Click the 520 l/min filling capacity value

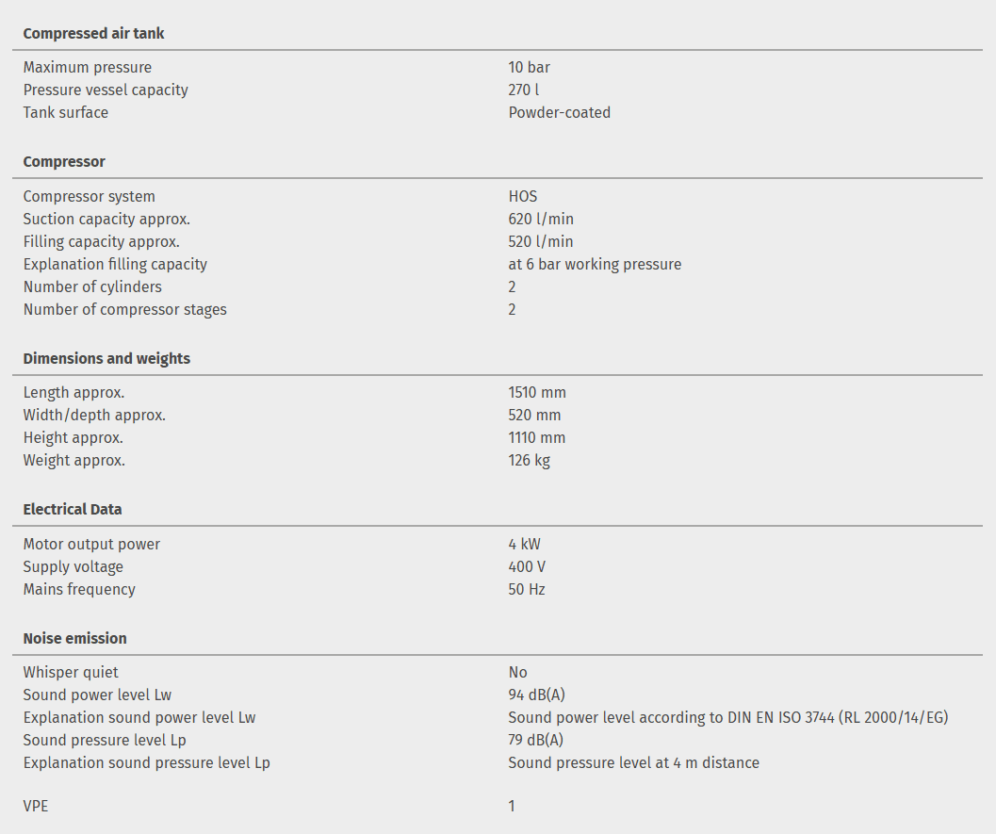540,241
